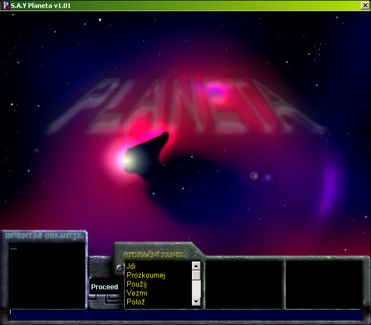Choose the Polož command

[x=136, y=302]
